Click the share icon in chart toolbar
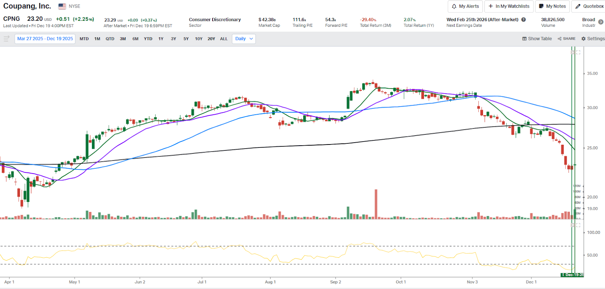The image size is (605, 289). point(560,39)
